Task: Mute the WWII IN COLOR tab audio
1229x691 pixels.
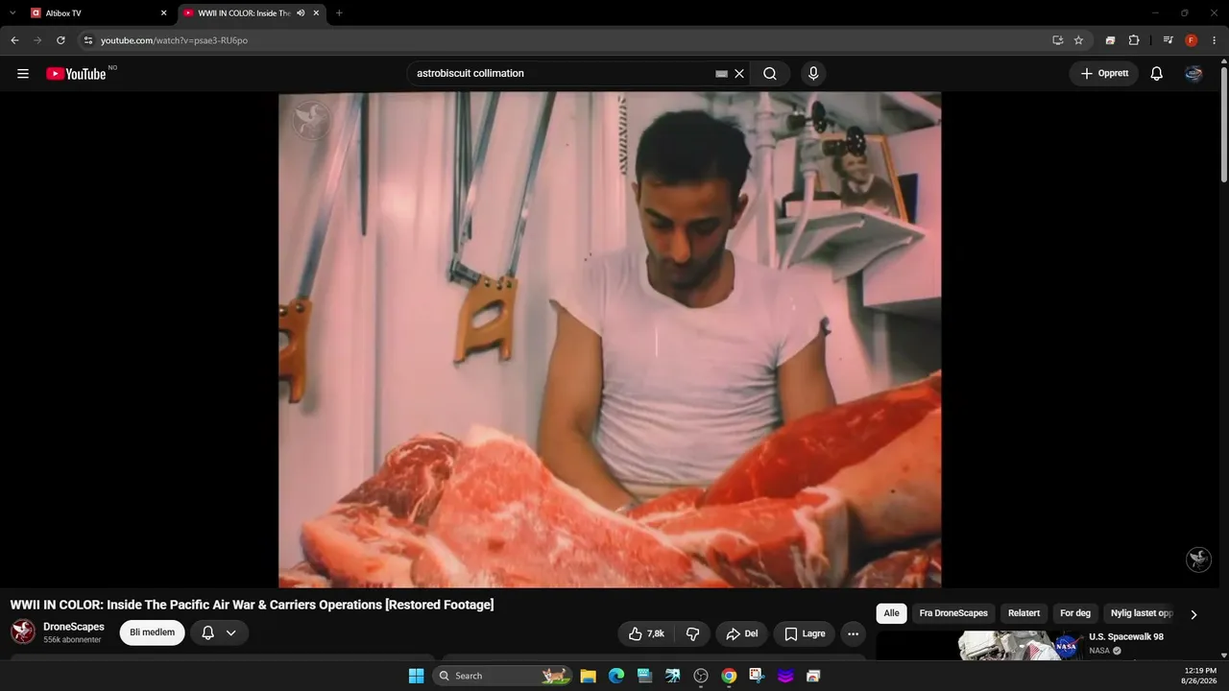Action: [301, 13]
